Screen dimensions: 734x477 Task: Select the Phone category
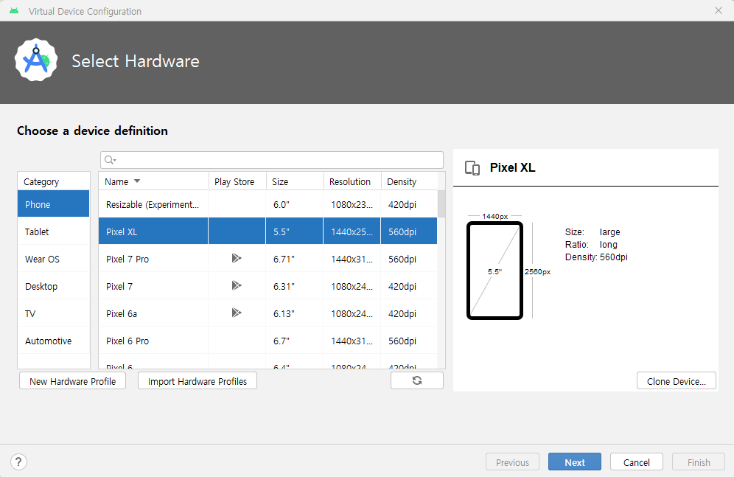click(53, 204)
